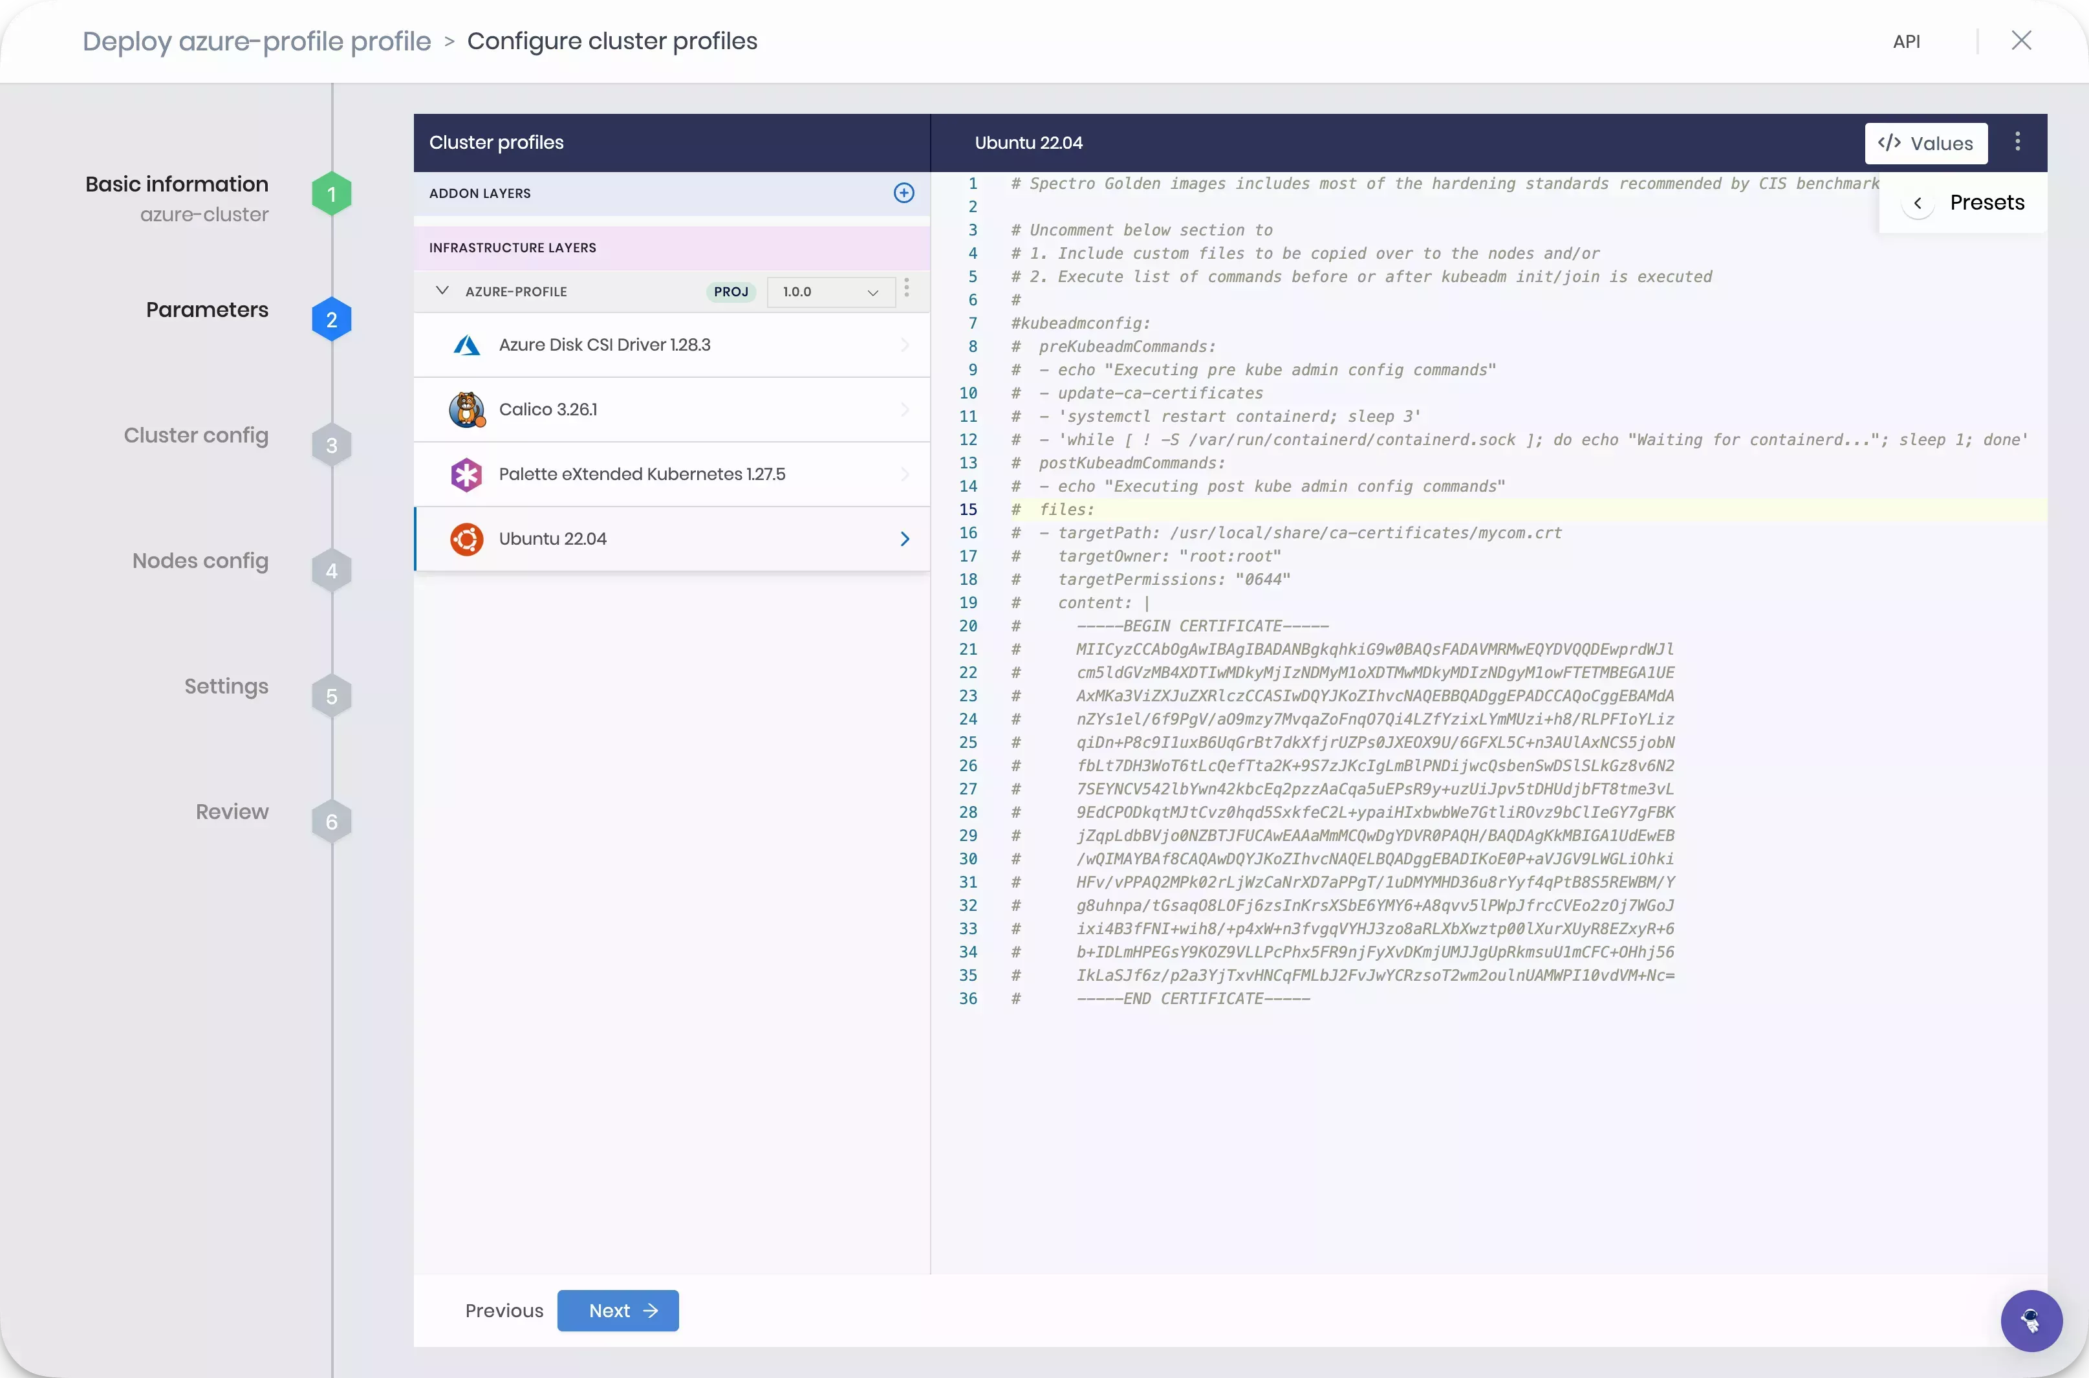Select the Ubuntu 22.04 tree item

[x=672, y=538]
